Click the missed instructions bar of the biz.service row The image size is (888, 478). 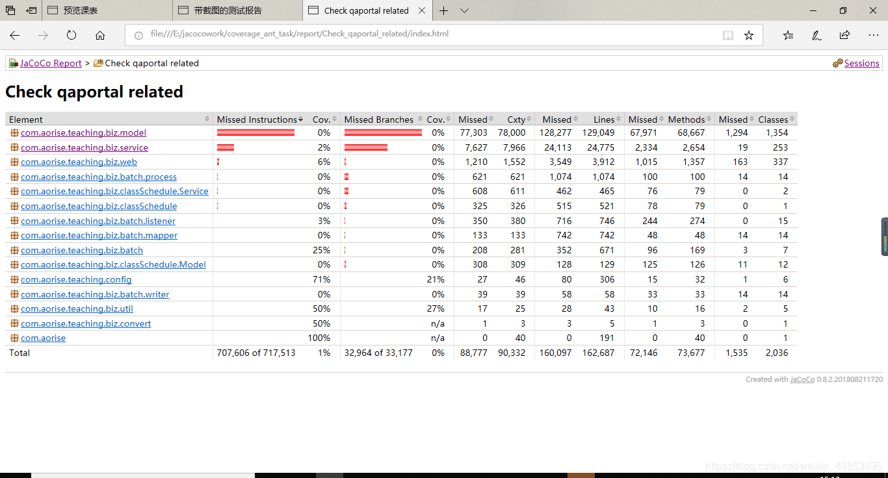226,147
